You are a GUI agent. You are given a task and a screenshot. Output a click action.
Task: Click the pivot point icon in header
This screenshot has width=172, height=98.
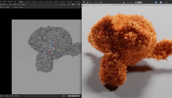point(69,5)
